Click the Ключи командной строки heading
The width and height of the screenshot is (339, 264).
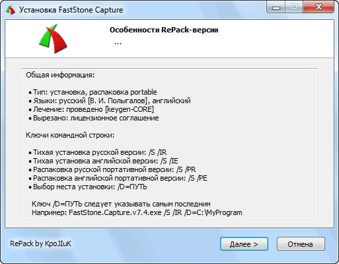[70, 135]
